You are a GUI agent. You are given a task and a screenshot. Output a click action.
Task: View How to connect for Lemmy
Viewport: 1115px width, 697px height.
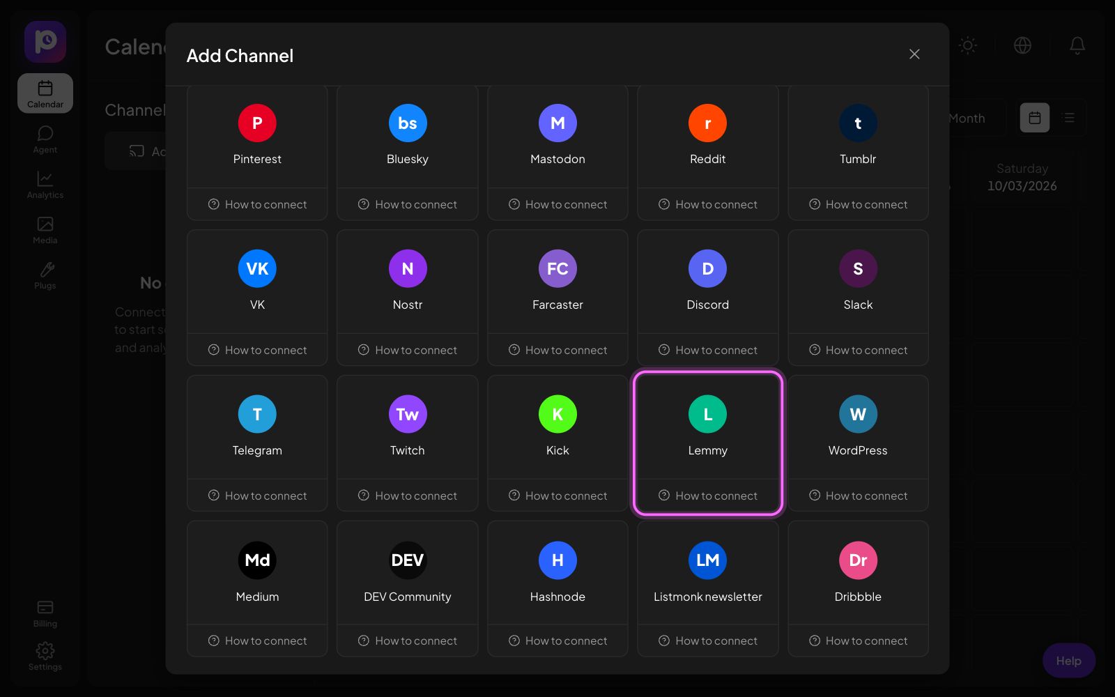click(x=707, y=496)
